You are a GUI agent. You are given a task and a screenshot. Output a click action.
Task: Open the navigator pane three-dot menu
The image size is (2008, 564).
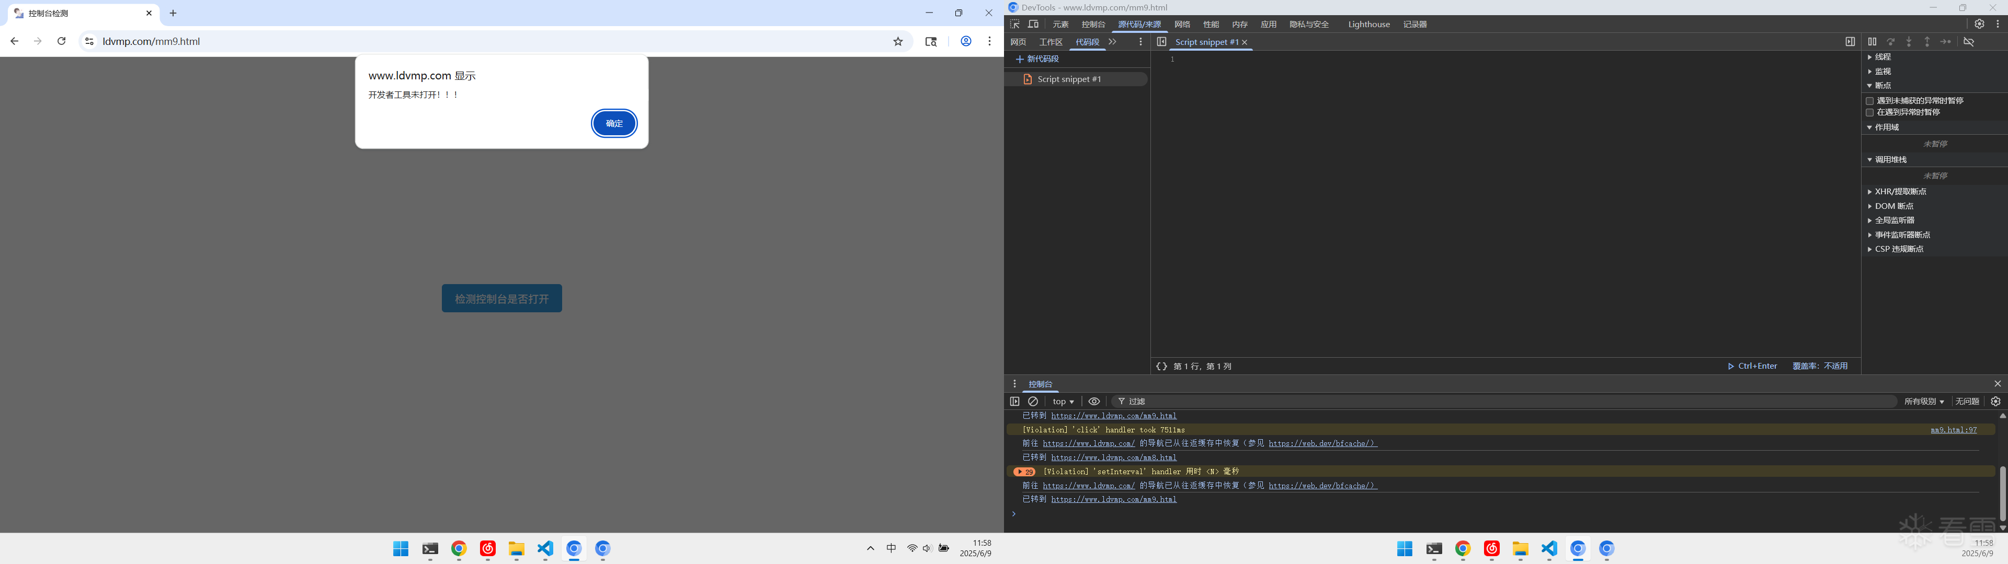tap(1140, 42)
